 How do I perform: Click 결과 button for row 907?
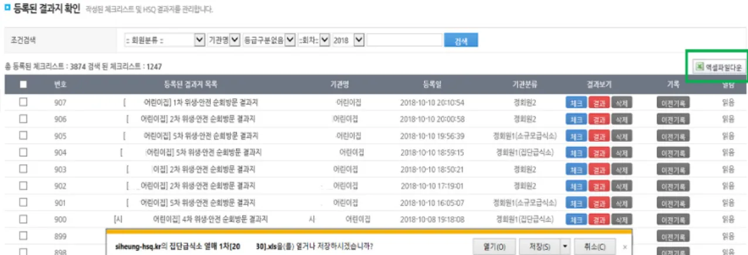click(x=598, y=103)
